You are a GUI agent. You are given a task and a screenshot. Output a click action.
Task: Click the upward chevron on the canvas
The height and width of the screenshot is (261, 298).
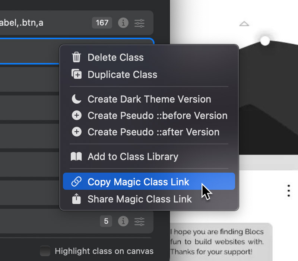tap(244, 24)
